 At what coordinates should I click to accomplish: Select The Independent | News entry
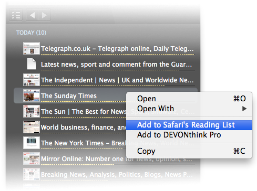(x=117, y=80)
